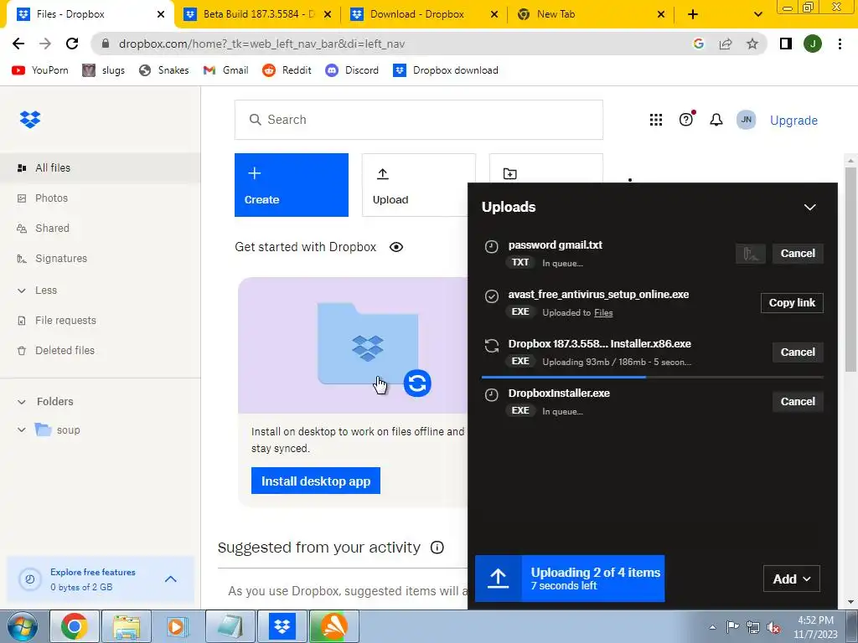Image resolution: width=858 pixels, height=643 pixels.
Task: Toggle the Chrome side panel icon
Action: [786, 44]
